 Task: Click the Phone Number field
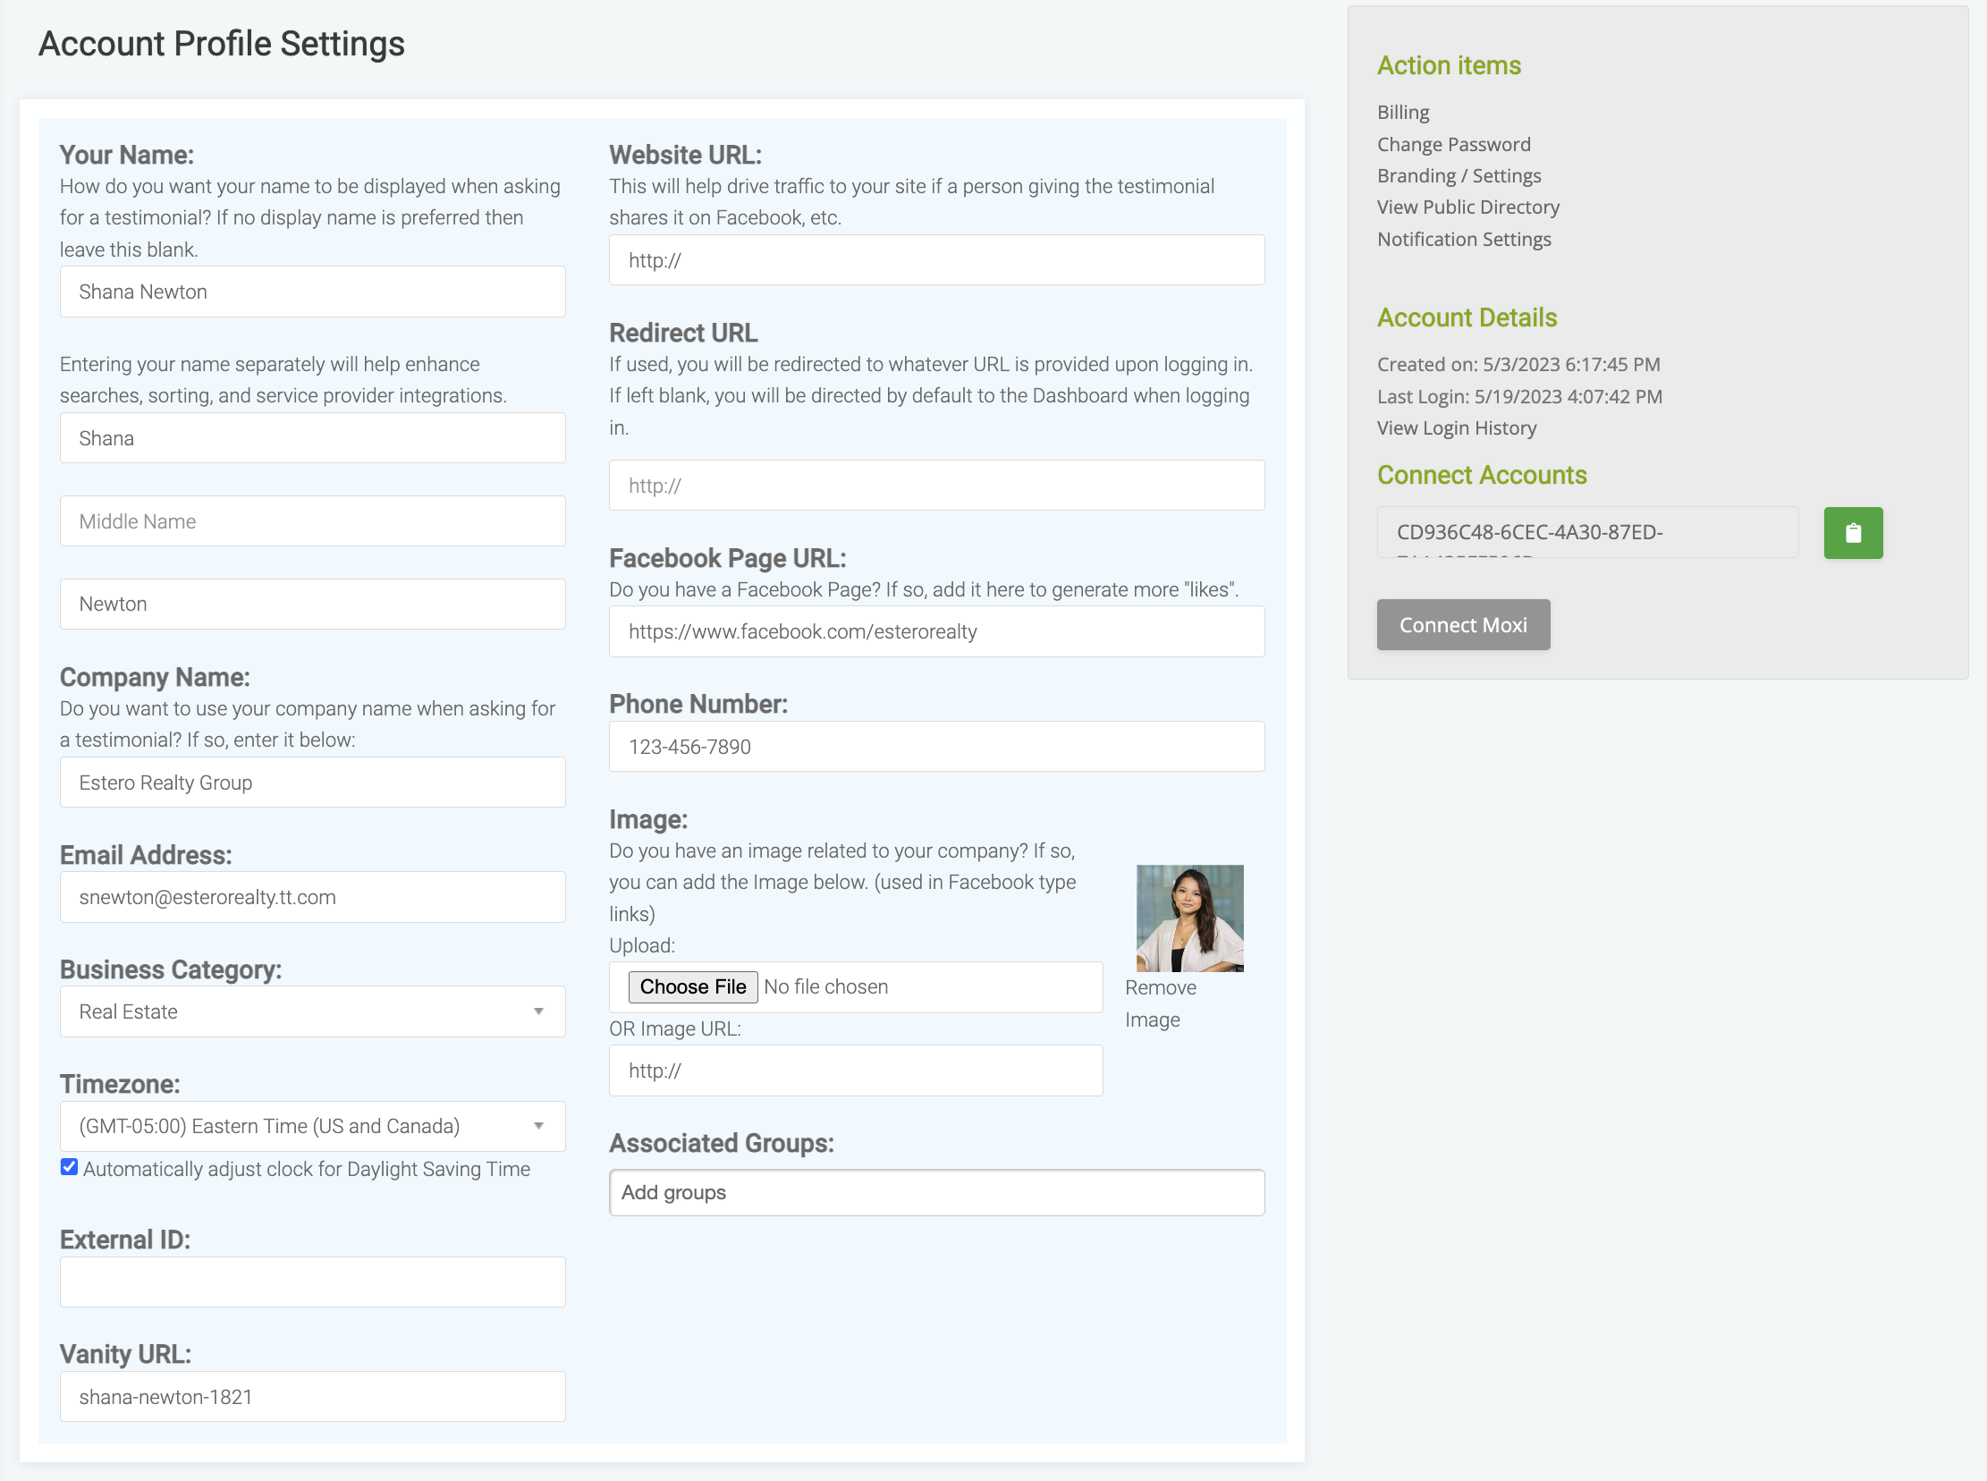935,747
